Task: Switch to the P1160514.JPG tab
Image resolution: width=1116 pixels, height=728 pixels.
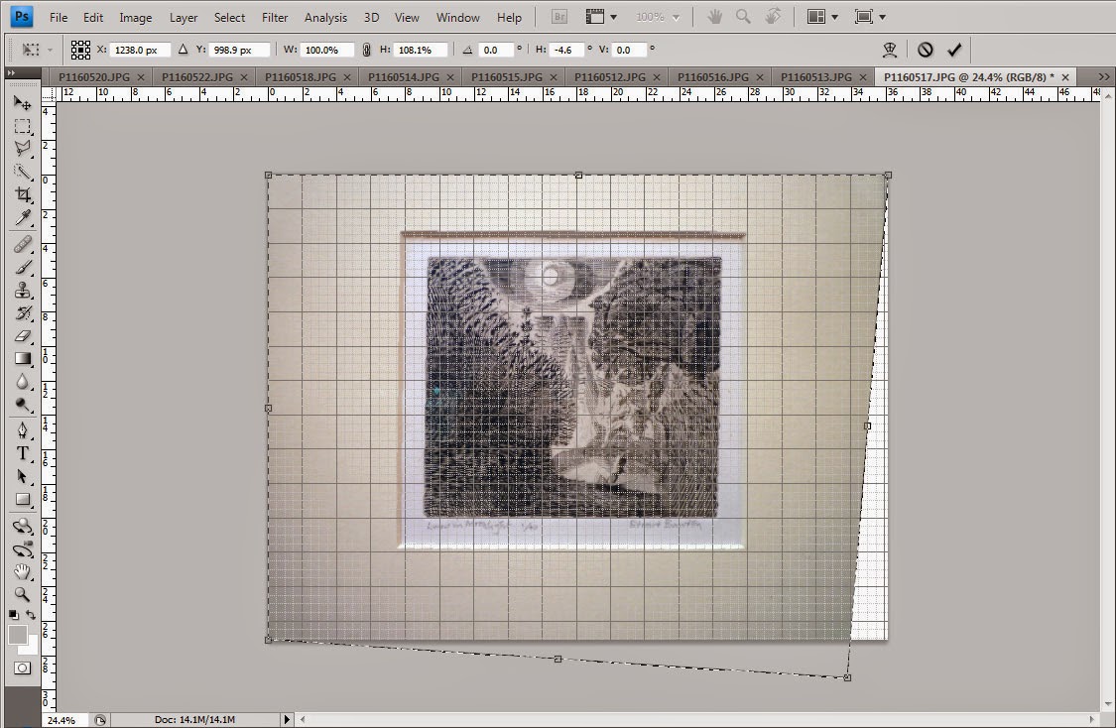Action: [404, 76]
